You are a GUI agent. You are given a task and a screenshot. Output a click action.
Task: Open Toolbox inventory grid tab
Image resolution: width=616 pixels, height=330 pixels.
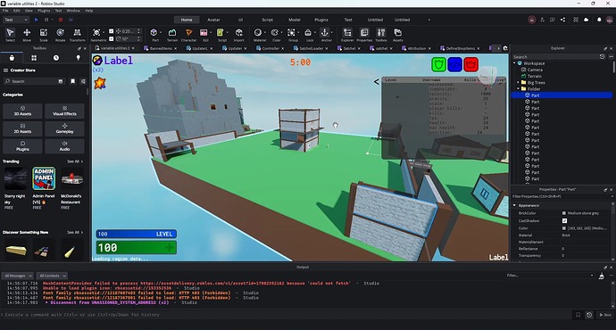34,58
